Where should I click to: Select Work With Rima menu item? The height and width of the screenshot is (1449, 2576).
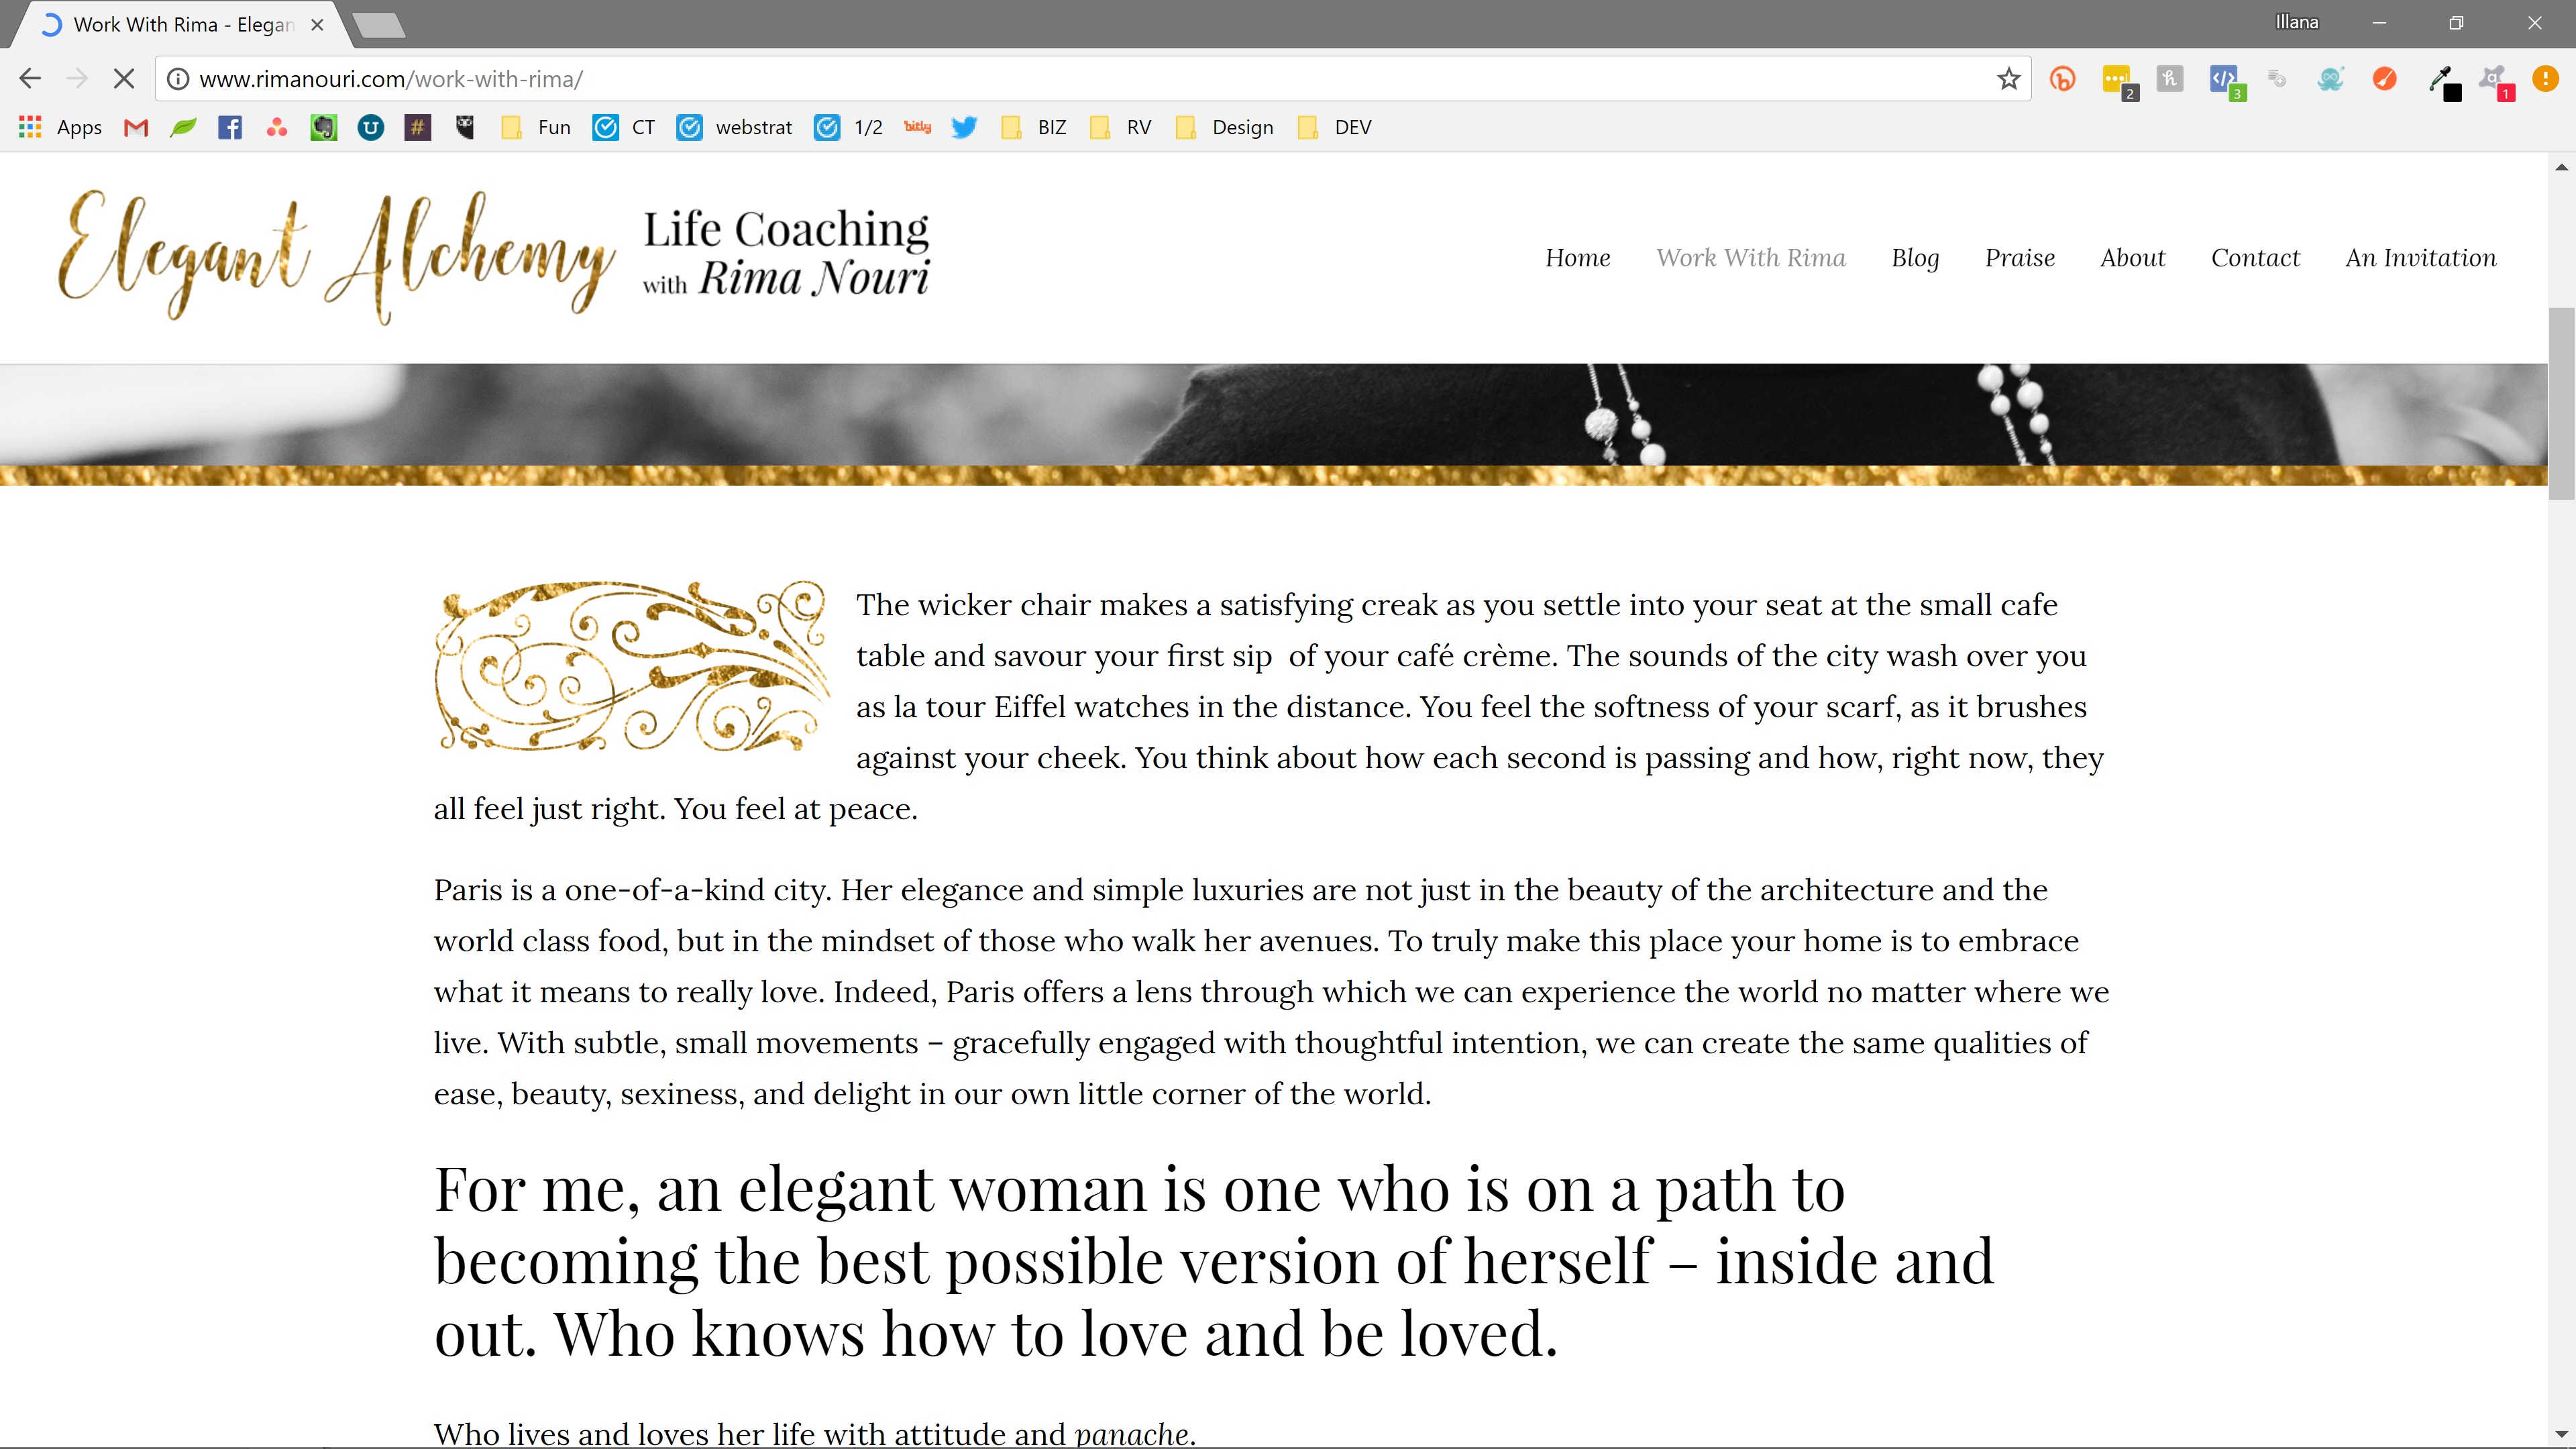1750,258
